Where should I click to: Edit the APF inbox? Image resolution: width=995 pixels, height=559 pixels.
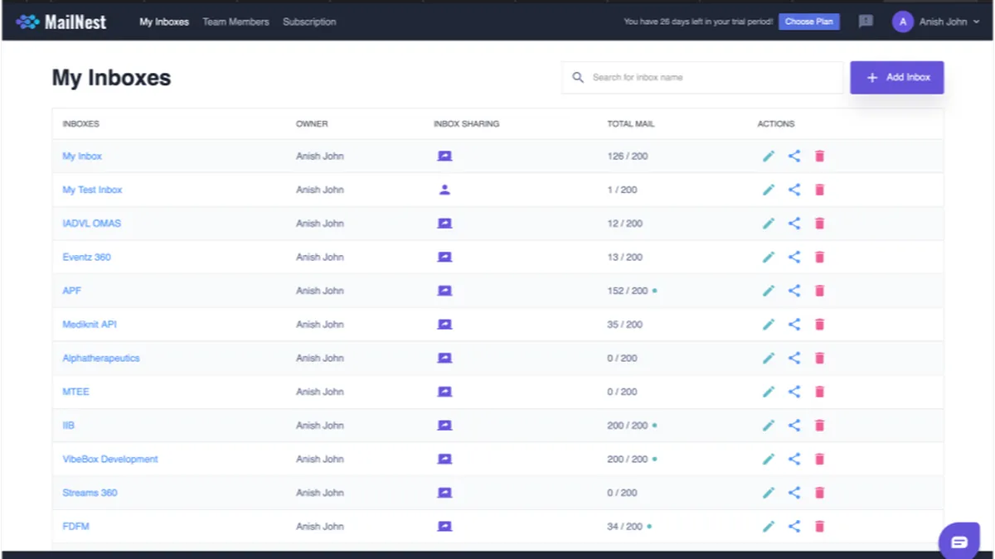(769, 291)
